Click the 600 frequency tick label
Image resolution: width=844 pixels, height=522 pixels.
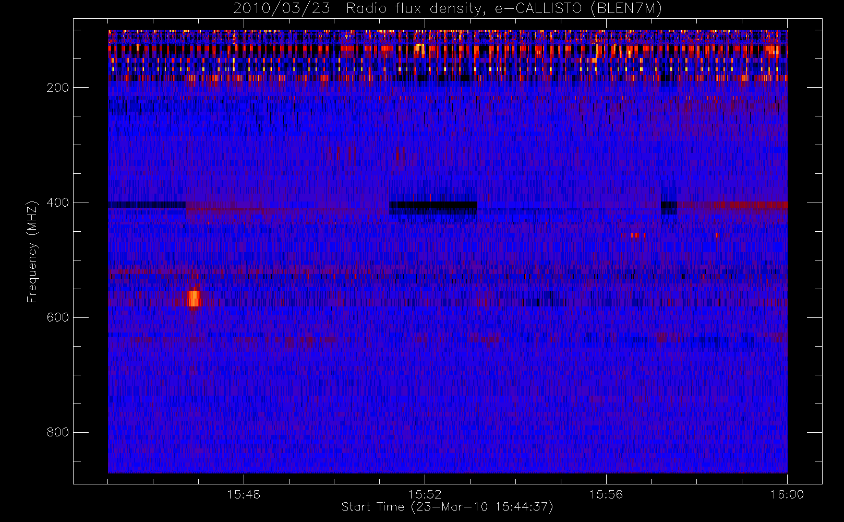pos(57,317)
